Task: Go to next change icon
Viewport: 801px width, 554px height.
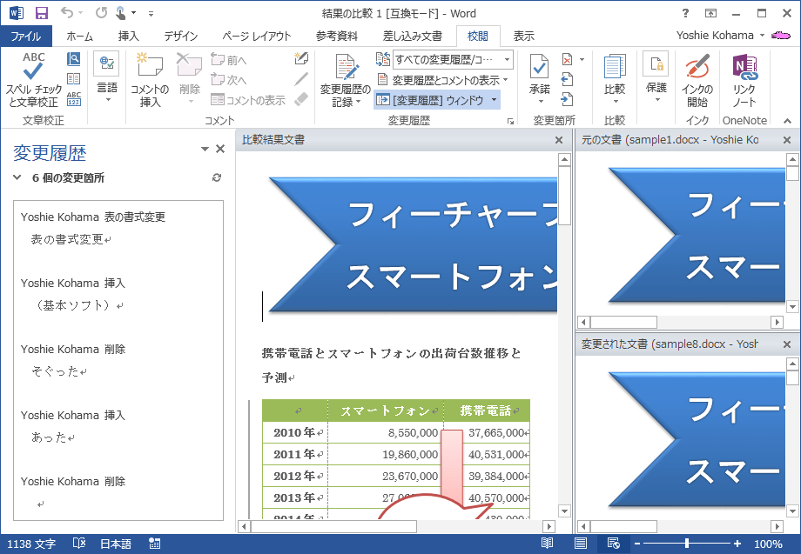Action: click(x=567, y=99)
